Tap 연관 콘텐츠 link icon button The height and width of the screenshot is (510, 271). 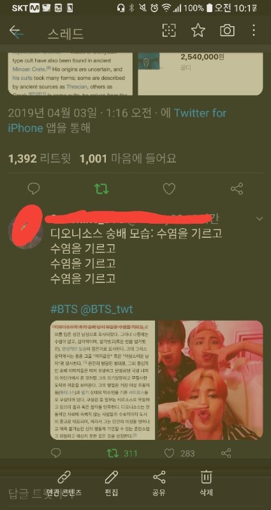(64, 483)
